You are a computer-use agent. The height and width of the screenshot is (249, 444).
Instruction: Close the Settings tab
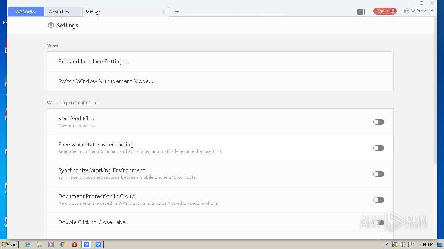pyautogui.click(x=163, y=12)
